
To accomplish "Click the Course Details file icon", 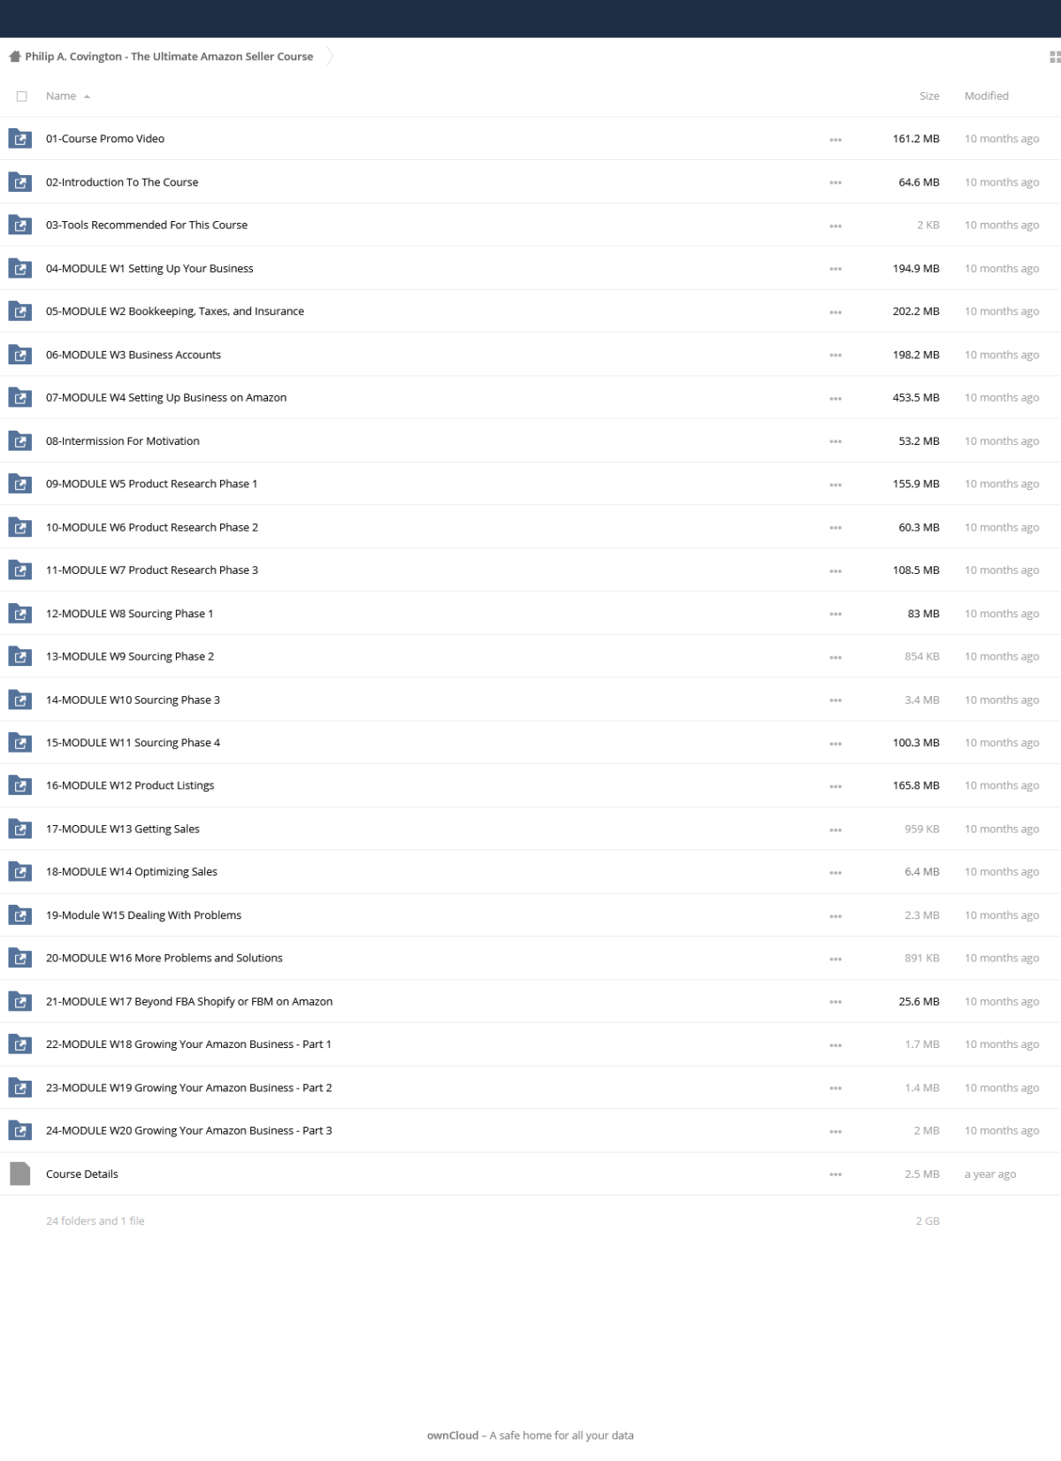I will (x=19, y=1174).
